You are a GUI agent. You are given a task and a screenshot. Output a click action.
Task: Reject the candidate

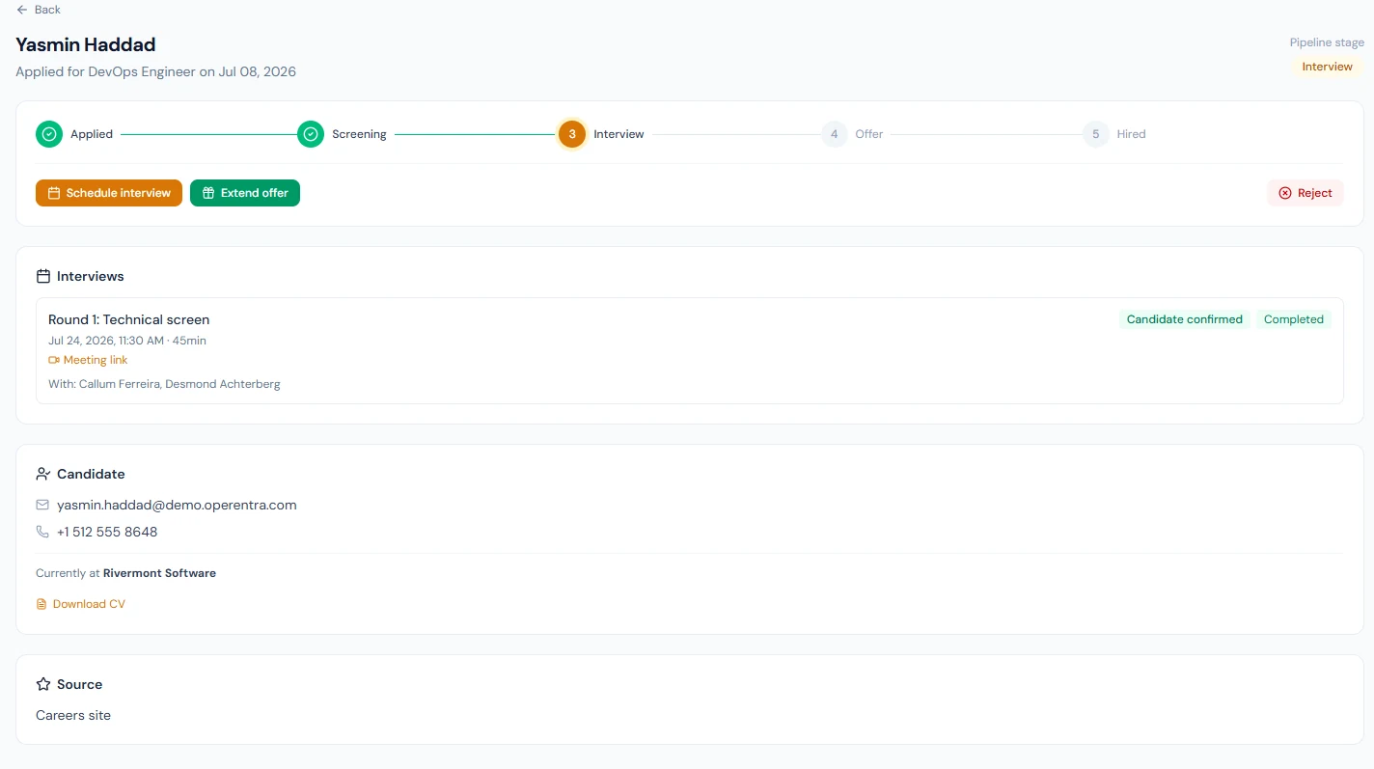1305,193
